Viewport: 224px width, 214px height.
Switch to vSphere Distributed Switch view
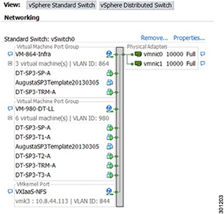pyautogui.click(x=136, y=5)
